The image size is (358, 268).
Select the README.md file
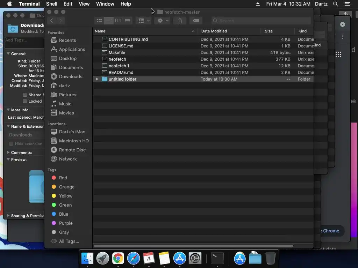(203, 73)
